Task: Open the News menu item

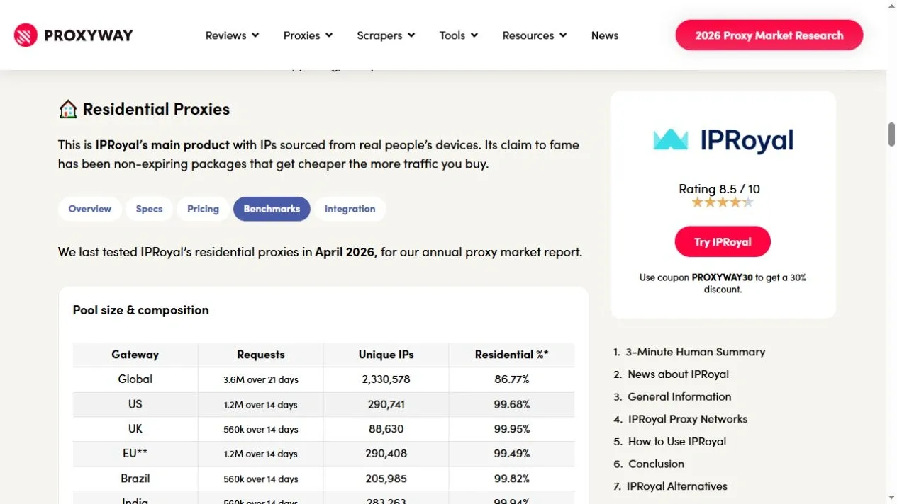Action: (605, 35)
